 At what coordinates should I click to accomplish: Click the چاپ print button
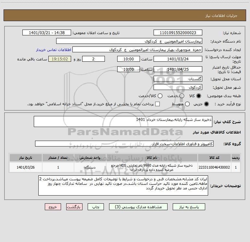coord(96,207)
